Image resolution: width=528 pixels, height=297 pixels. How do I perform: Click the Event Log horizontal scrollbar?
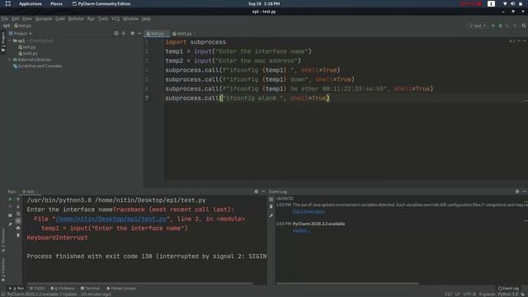point(347,284)
